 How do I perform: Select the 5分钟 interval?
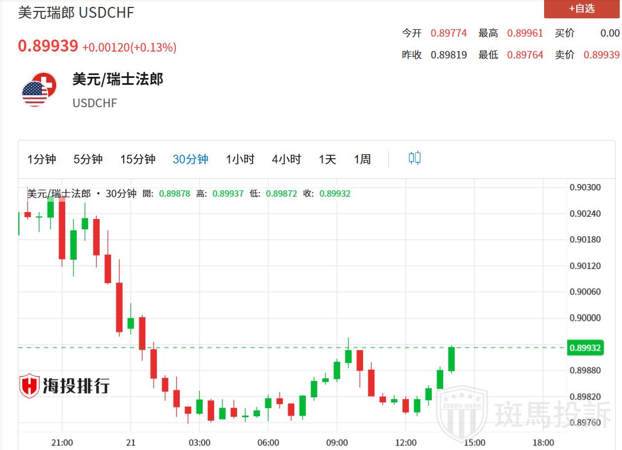[x=88, y=159]
